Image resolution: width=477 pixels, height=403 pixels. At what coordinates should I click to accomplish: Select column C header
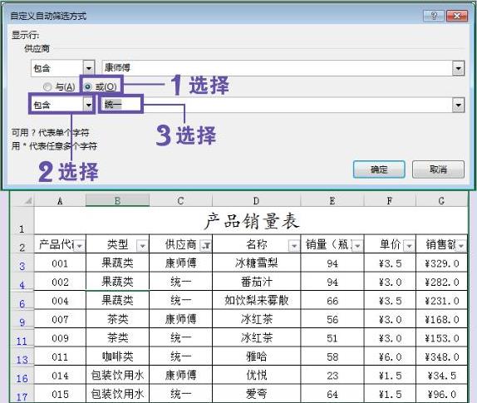pyautogui.click(x=180, y=200)
